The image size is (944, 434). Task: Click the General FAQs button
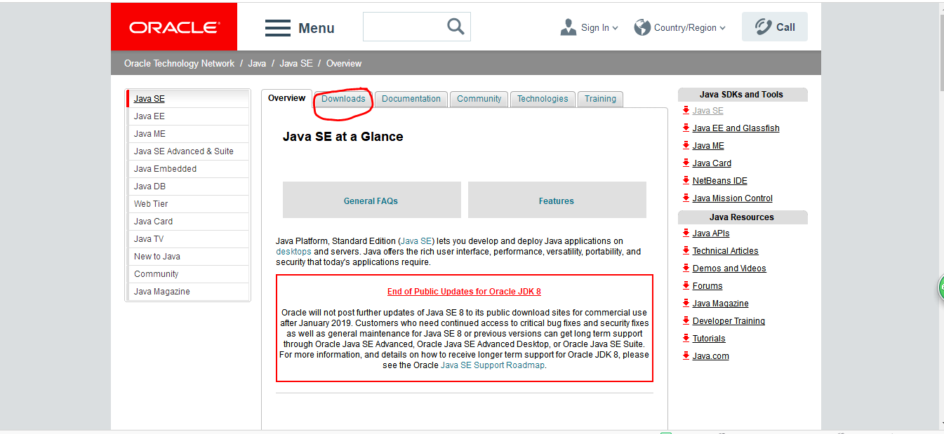(371, 200)
